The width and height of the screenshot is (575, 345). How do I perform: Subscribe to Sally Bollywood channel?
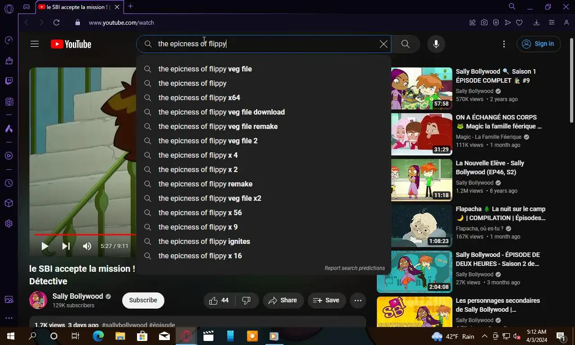(x=143, y=301)
